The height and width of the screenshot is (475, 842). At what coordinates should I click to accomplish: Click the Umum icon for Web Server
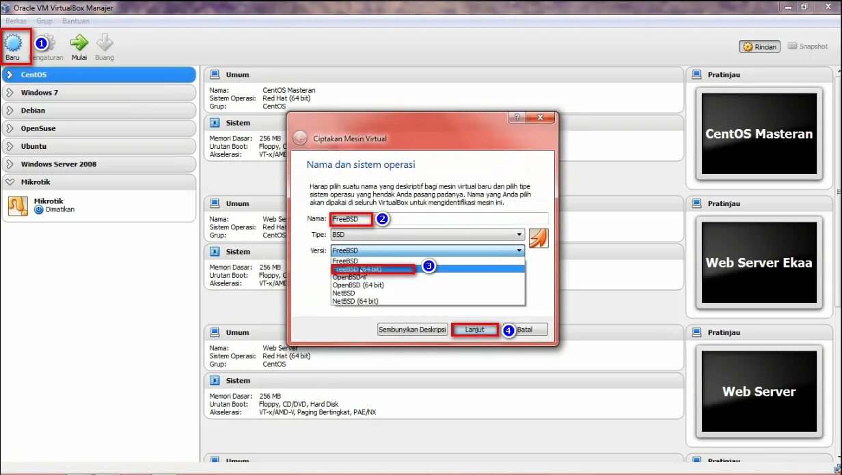[215, 332]
